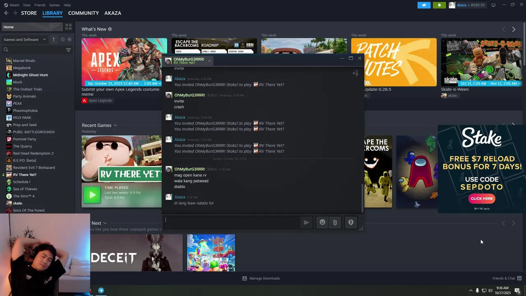Click the blue announcements megaphone button
Viewport: 526px width, 296px height.
(x=424, y=5)
